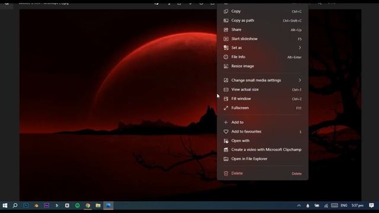Choose Copy as path menu entry

[262, 21]
